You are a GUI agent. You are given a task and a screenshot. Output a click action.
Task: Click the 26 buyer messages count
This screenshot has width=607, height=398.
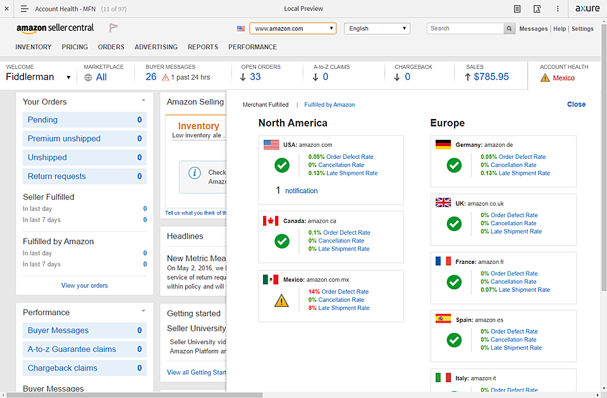coord(151,77)
